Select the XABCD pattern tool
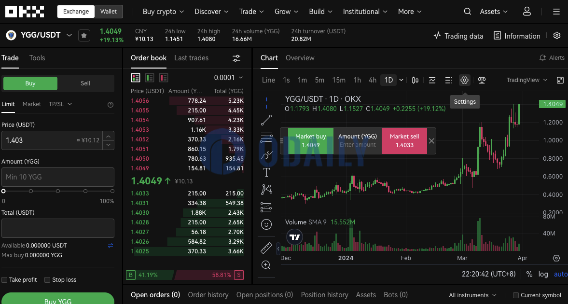Image resolution: width=568 pixels, height=304 pixels. click(266, 190)
